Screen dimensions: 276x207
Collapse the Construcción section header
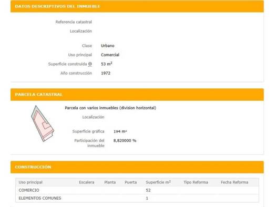(137, 167)
